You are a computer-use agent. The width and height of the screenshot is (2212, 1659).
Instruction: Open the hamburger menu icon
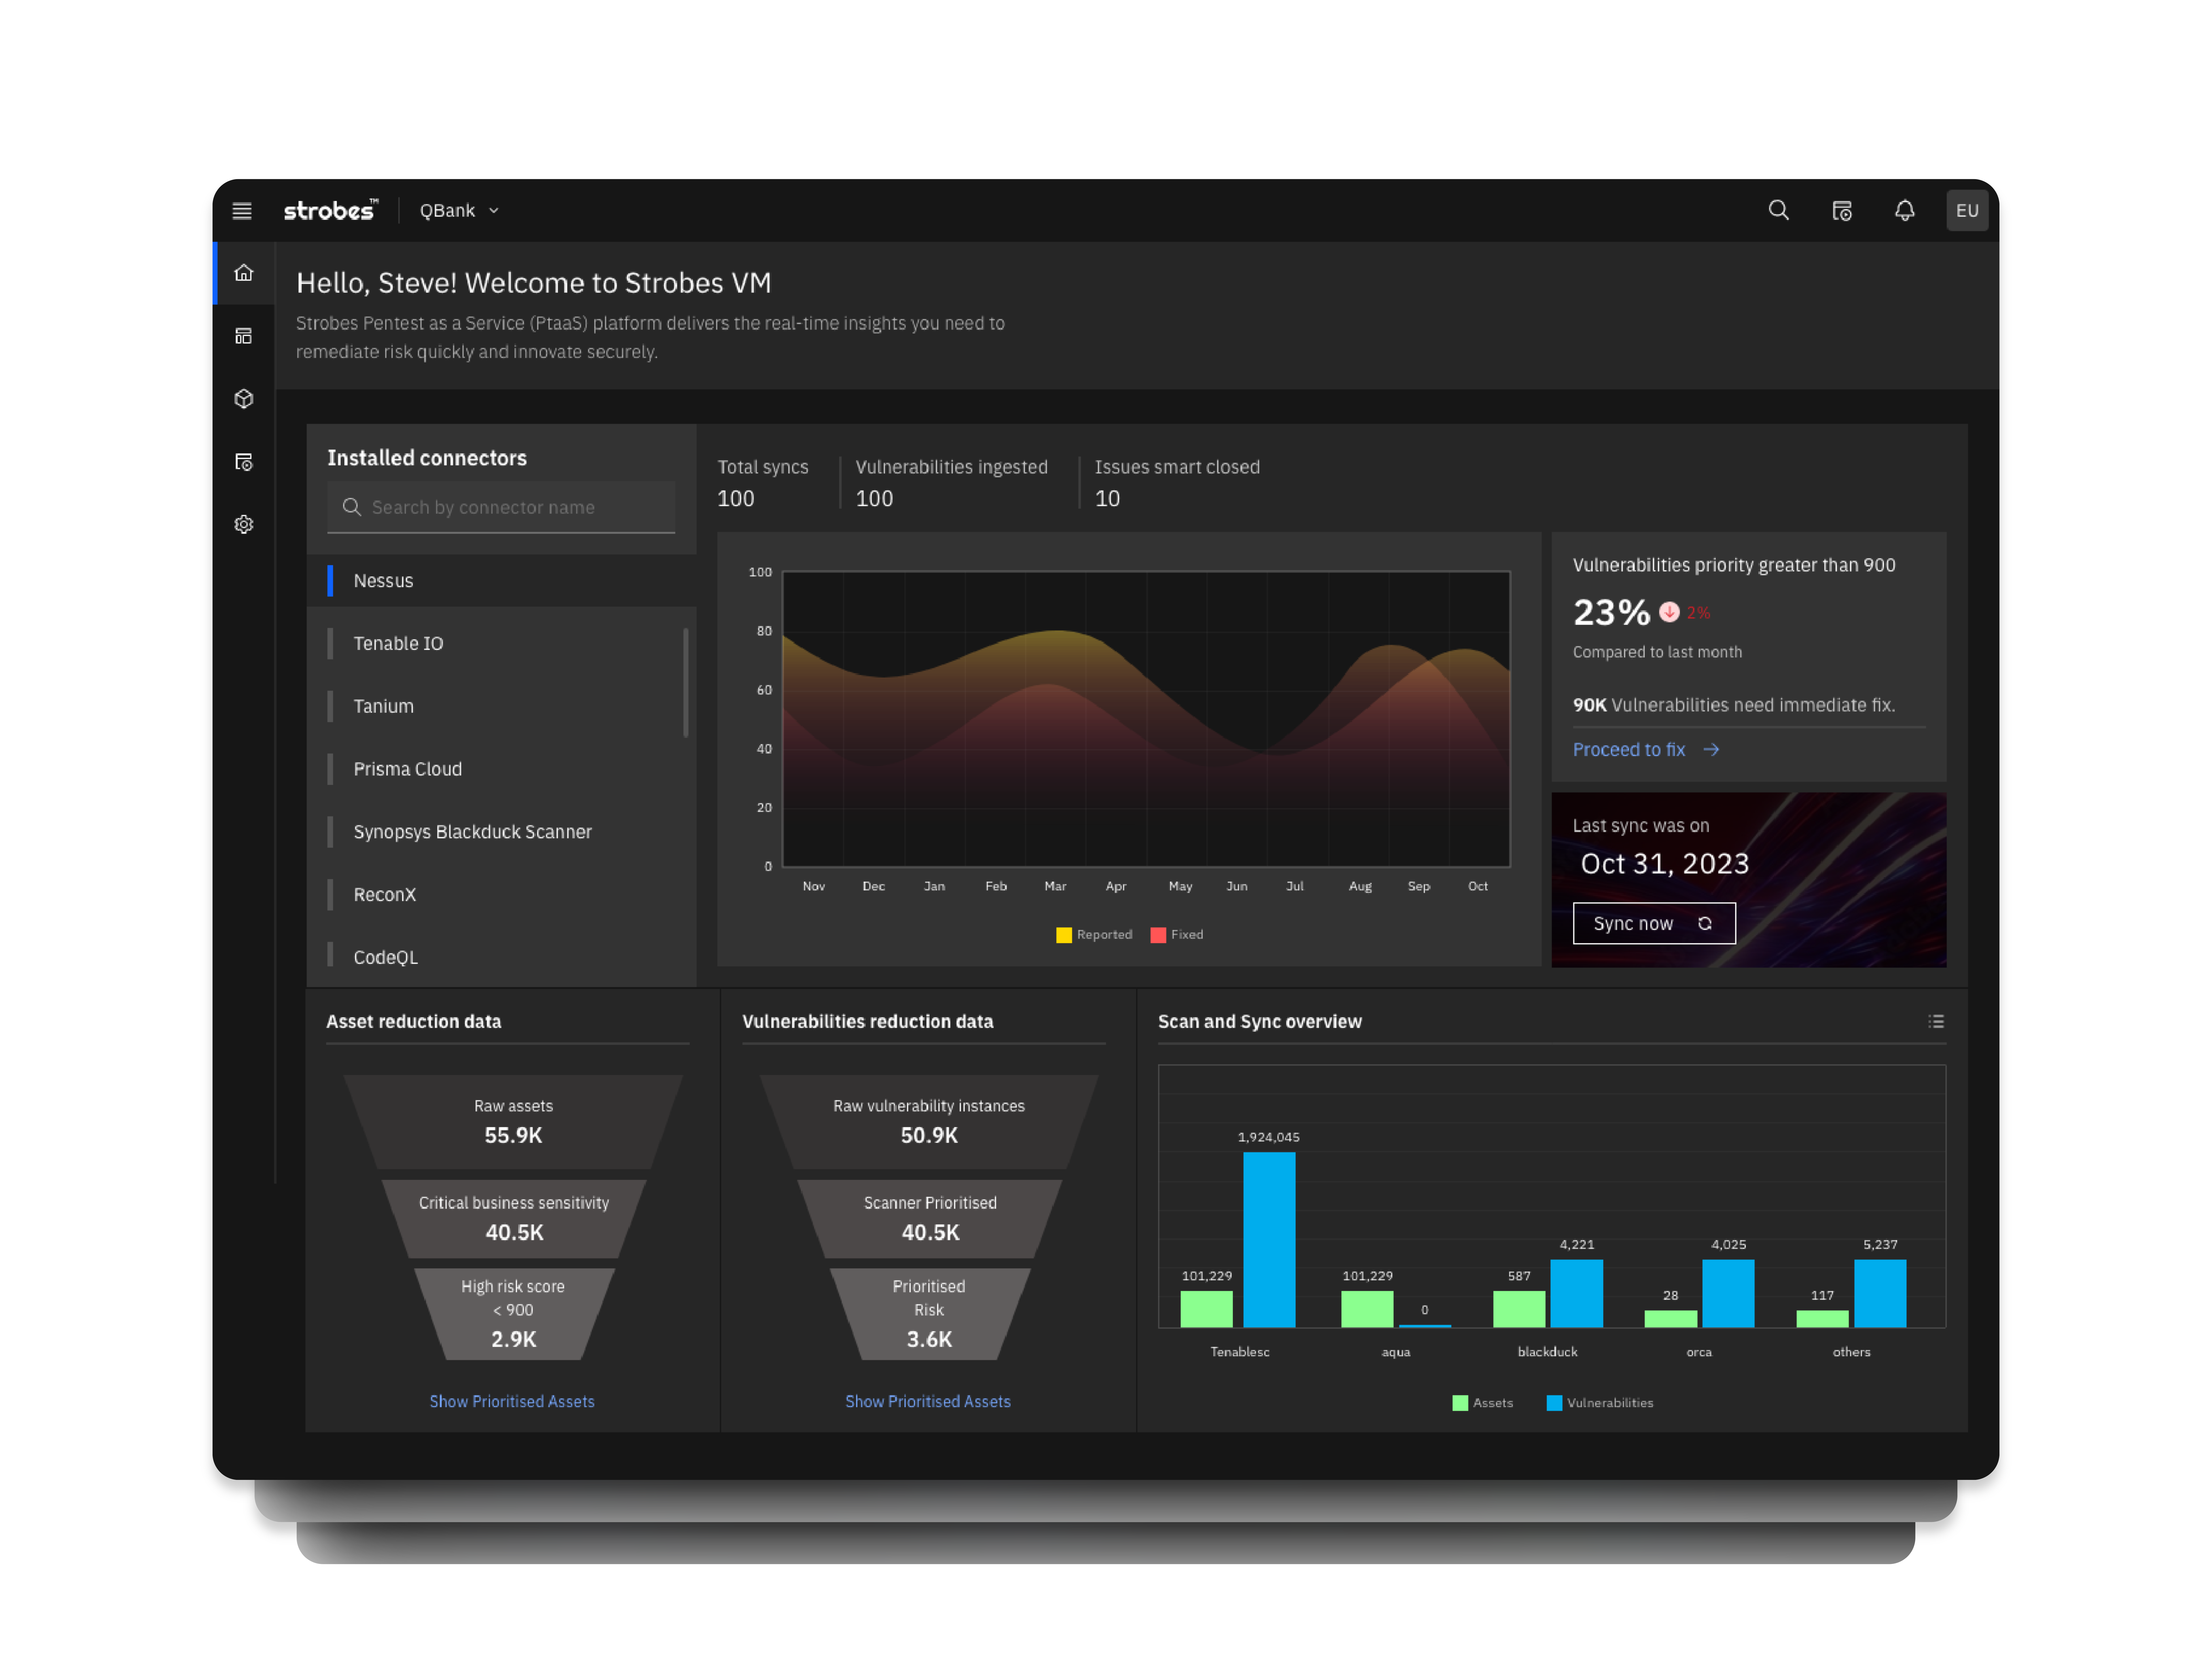[242, 211]
